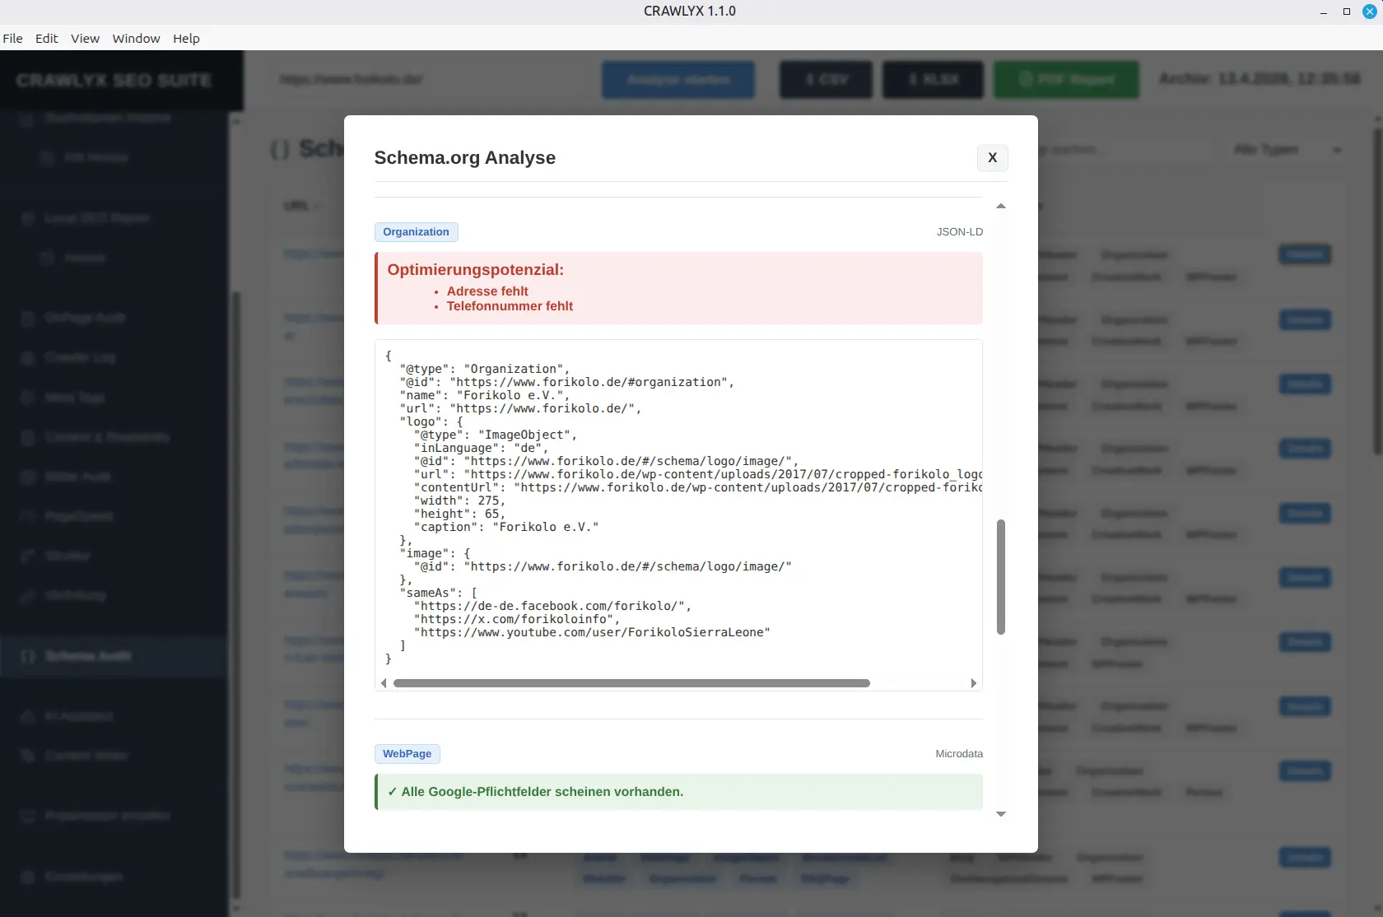Image resolution: width=1383 pixels, height=917 pixels.
Task: Click the '"@type": "ImageObject"' code line
Action: [x=495, y=435]
